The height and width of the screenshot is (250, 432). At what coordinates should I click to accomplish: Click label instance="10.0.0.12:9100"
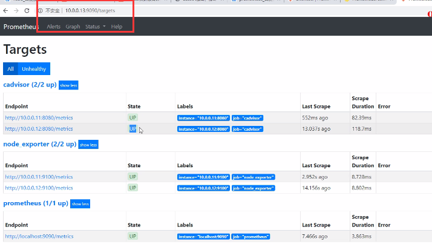pos(203,188)
